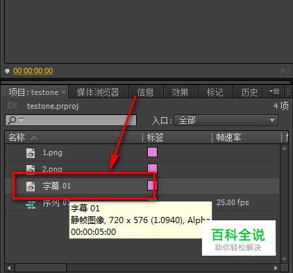Click the playhead marker icon beside timecode
This screenshot has width=293, height=273.
pos(7,71)
